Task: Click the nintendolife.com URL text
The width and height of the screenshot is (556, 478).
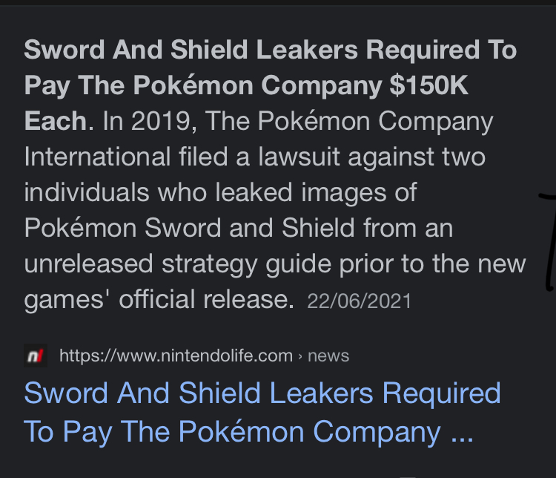Action: coord(176,356)
